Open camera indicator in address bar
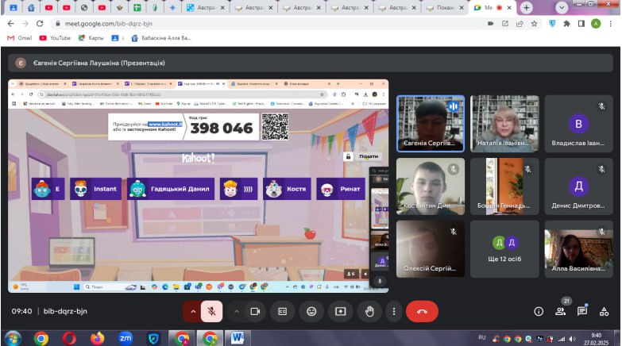 click(x=491, y=24)
